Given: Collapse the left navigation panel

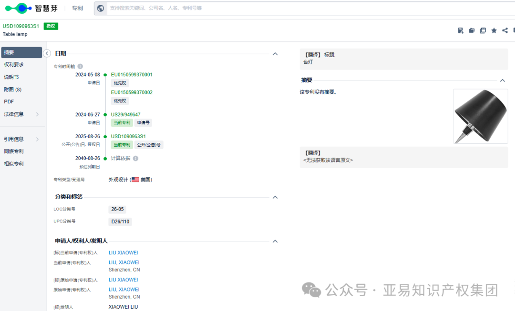Looking at the screenshot, I should (x=47, y=53).
